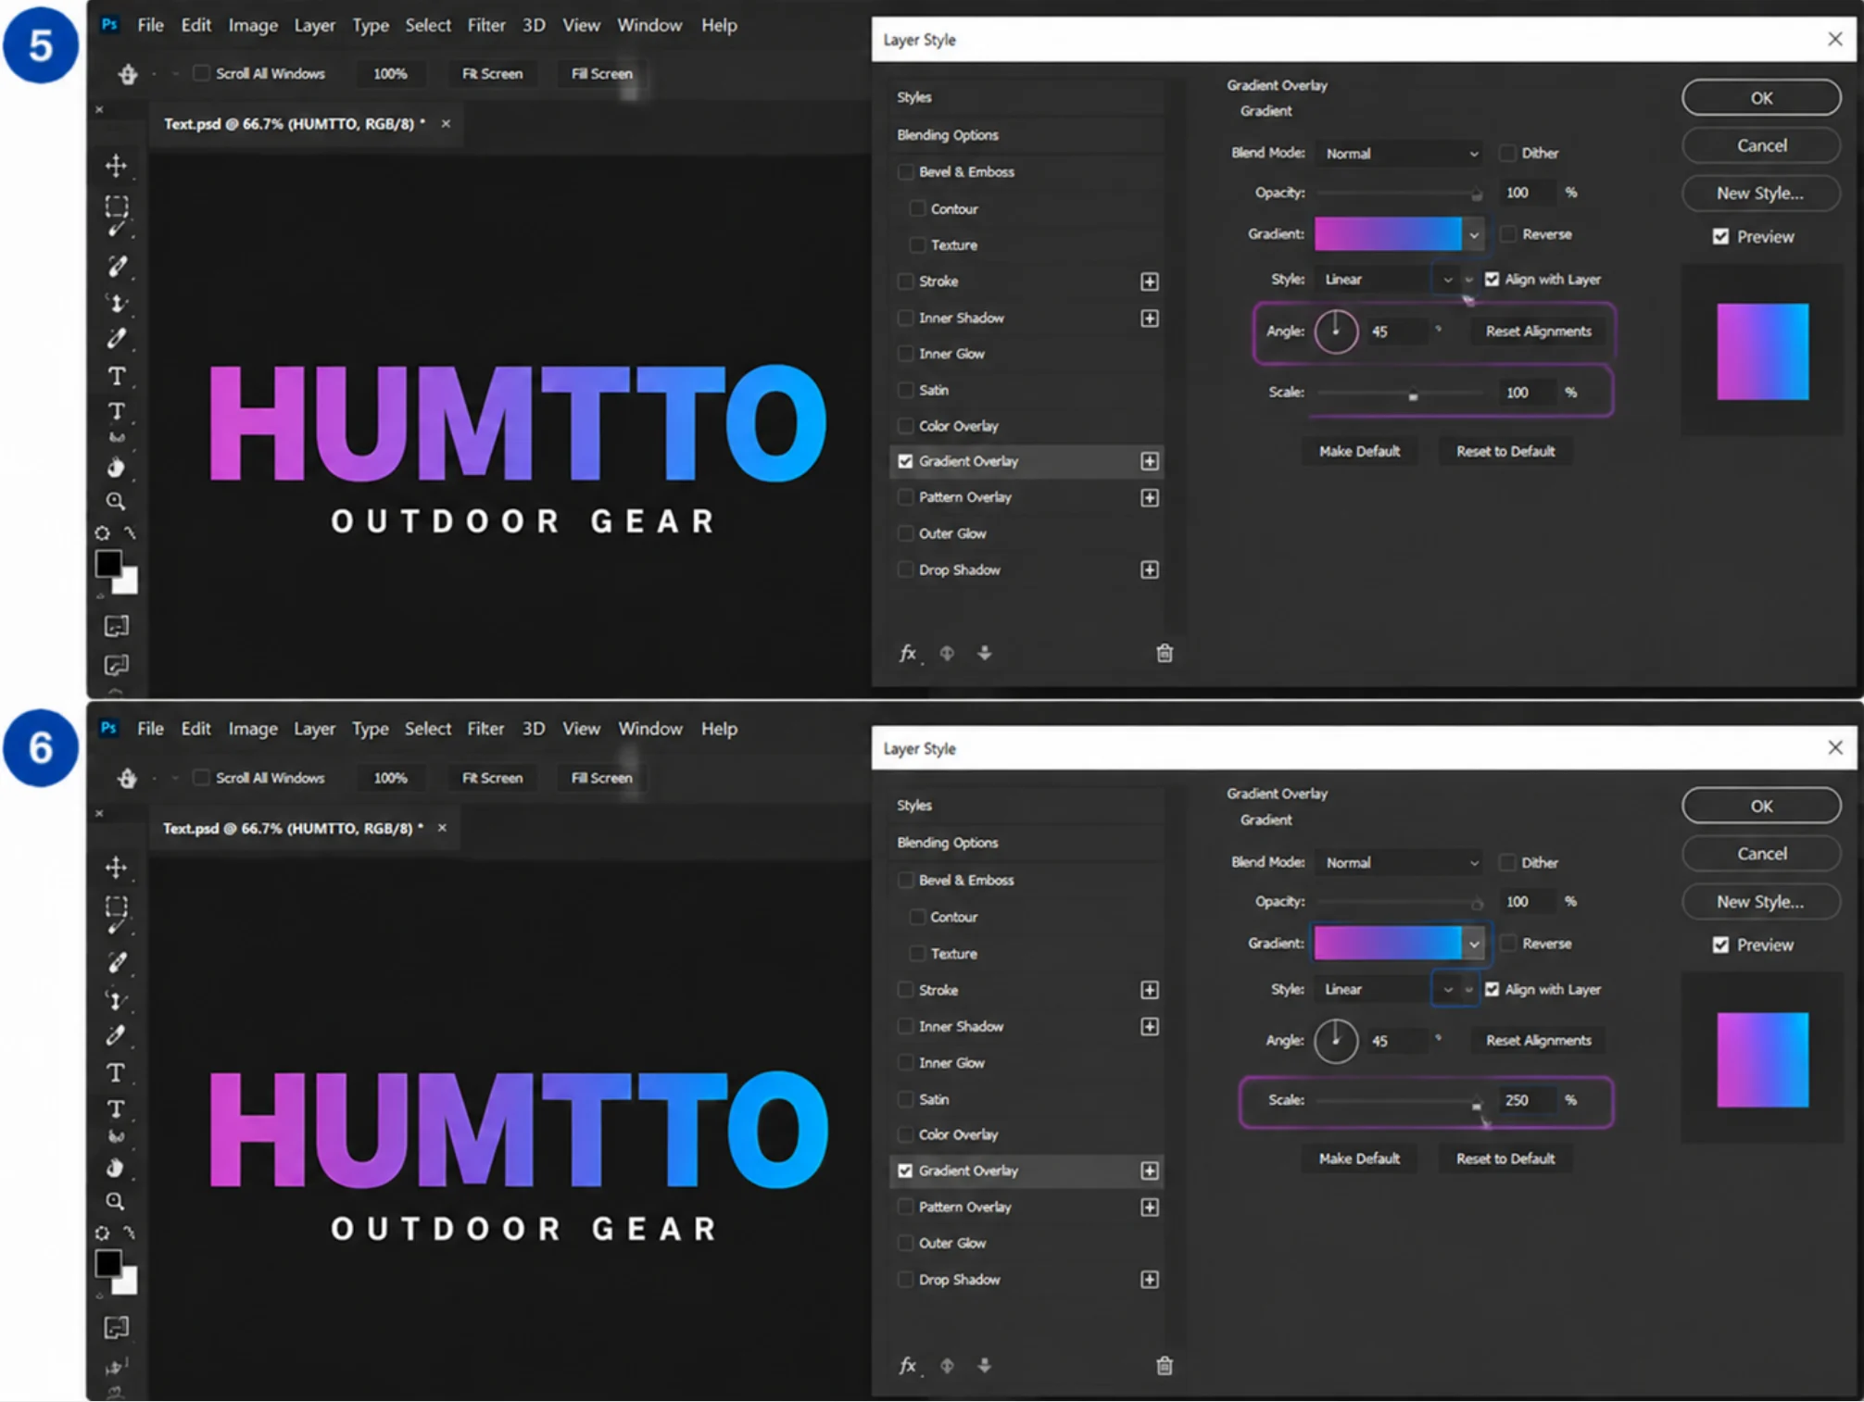Open Select menu in lower Photoshop window

click(427, 729)
